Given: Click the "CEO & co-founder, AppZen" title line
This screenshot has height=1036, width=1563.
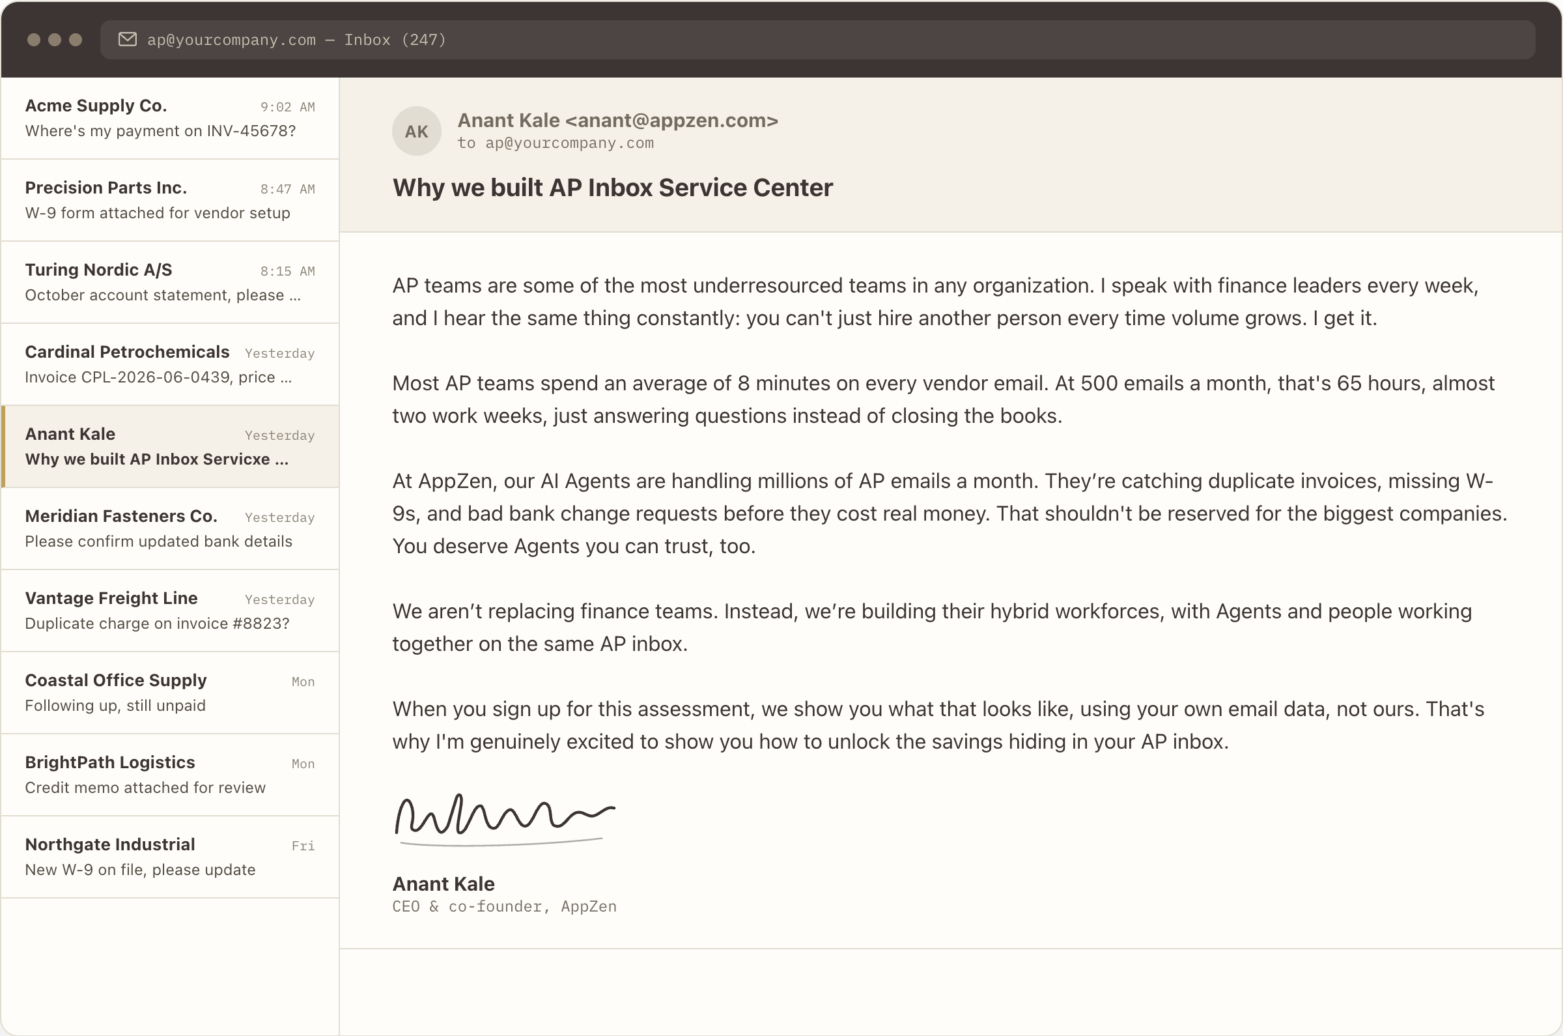Looking at the screenshot, I should coord(505,906).
